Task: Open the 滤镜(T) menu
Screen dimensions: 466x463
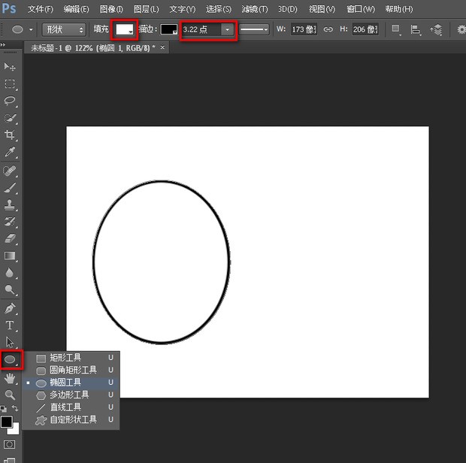Action: 254,9
